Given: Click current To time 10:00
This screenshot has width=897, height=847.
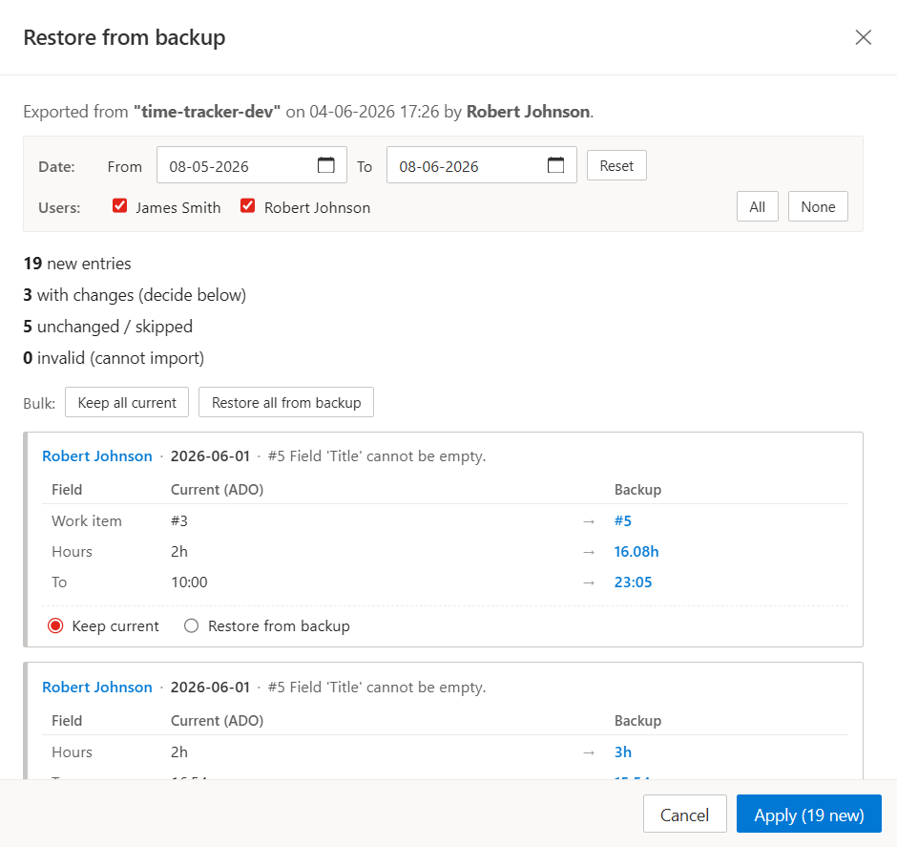Looking at the screenshot, I should point(189,582).
